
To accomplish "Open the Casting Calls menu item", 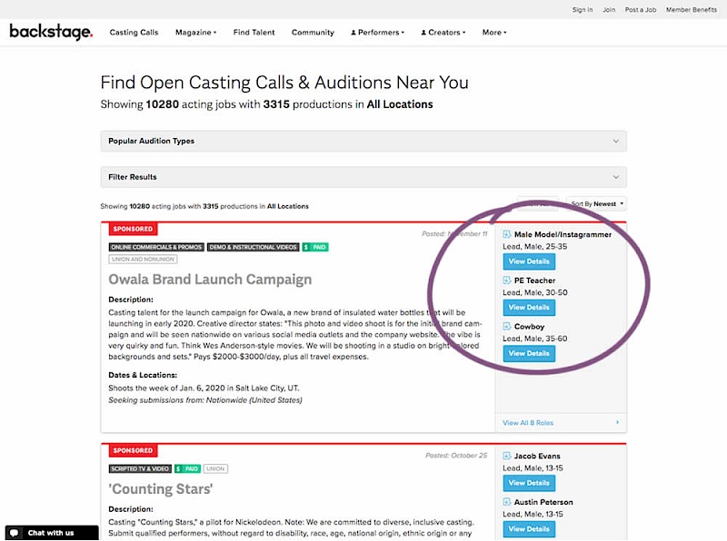I will [134, 33].
